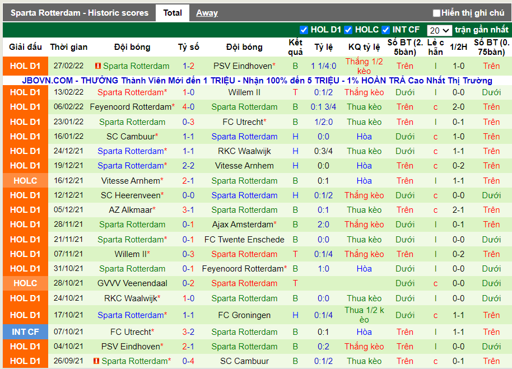Click the HOLC league cell dated 28/10/21
The width and height of the screenshot is (512, 369).
(25, 283)
